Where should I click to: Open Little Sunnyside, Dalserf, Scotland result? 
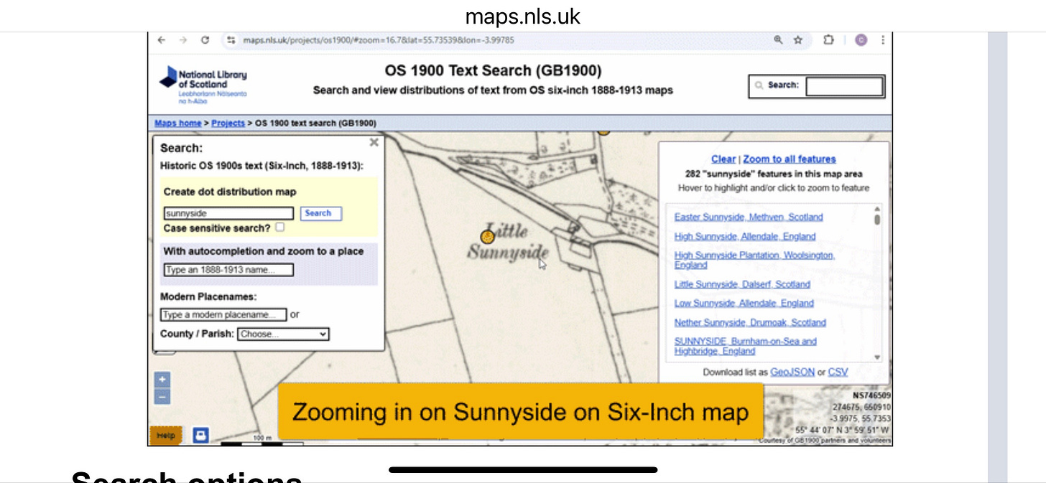pyautogui.click(x=742, y=284)
